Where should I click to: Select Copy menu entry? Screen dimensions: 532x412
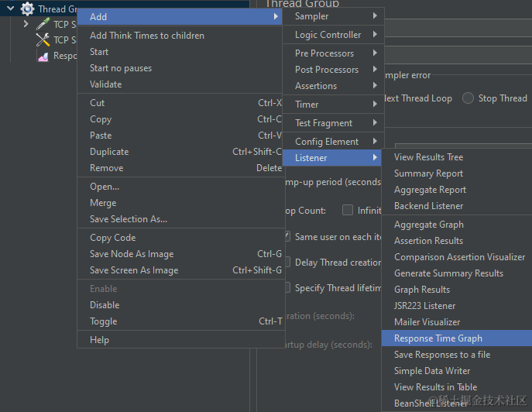180,119
